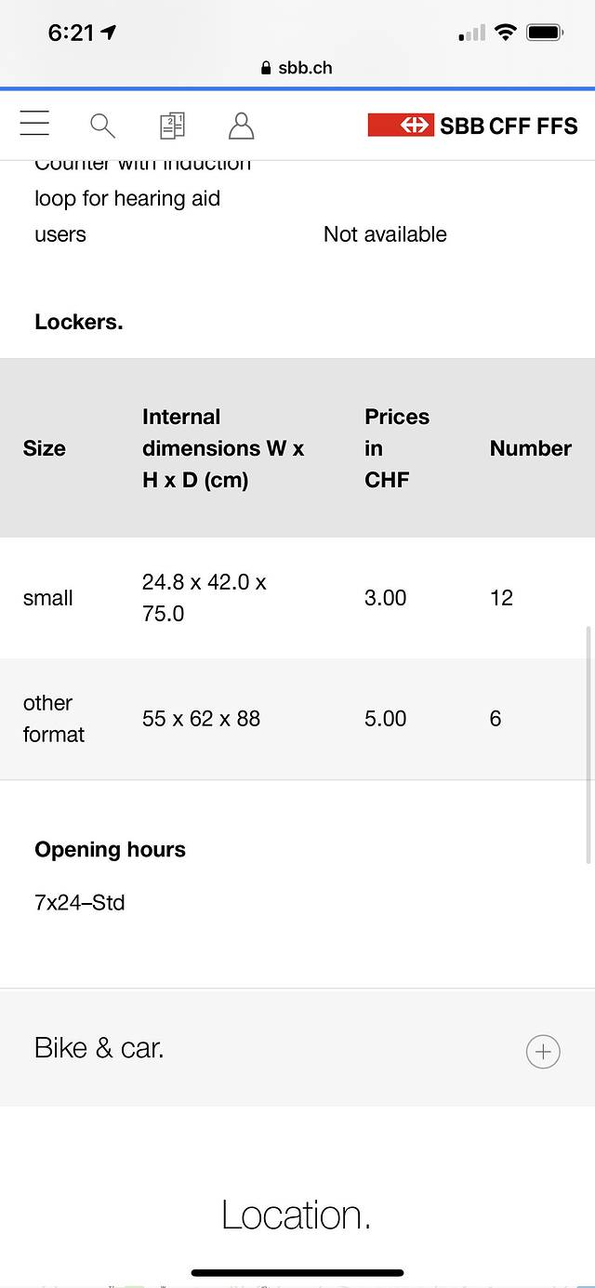595x1288 pixels.
Task: Tap the lock icon beside sbb.ch
Action: (266, 68)
